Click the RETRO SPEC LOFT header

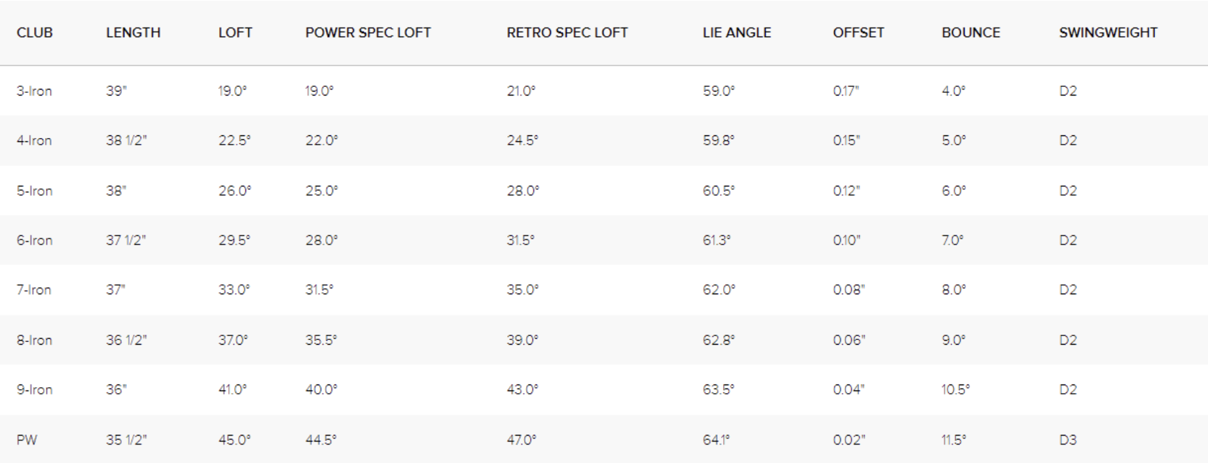pyautogui.click(x=567, y=33)
